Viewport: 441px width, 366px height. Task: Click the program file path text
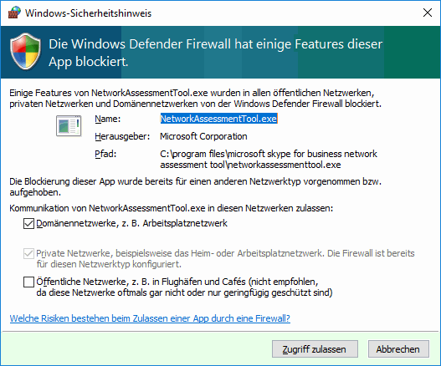pyautogui.click(x=269, y=160)
